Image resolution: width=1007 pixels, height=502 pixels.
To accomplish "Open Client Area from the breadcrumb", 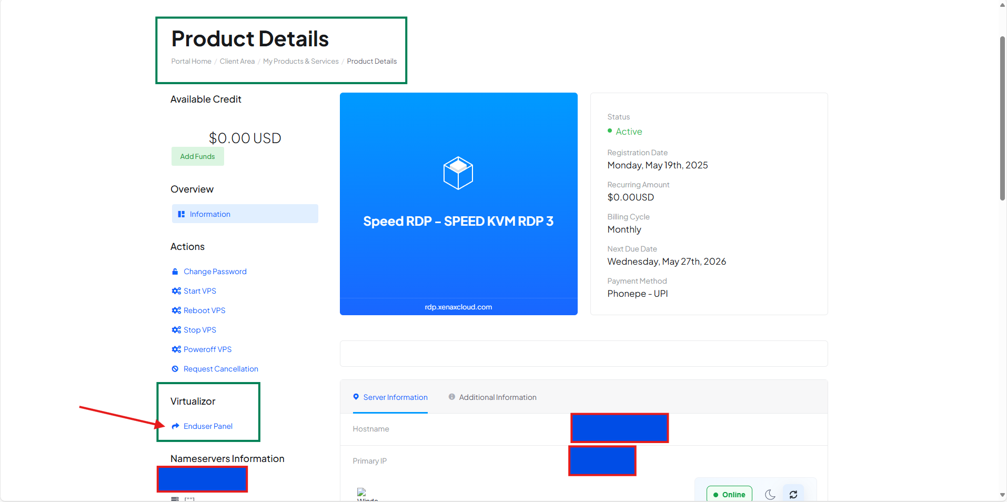I will 237,62.
